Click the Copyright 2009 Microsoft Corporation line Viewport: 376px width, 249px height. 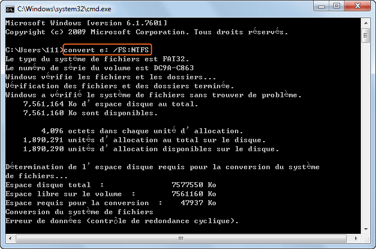(x=147, y=32)
